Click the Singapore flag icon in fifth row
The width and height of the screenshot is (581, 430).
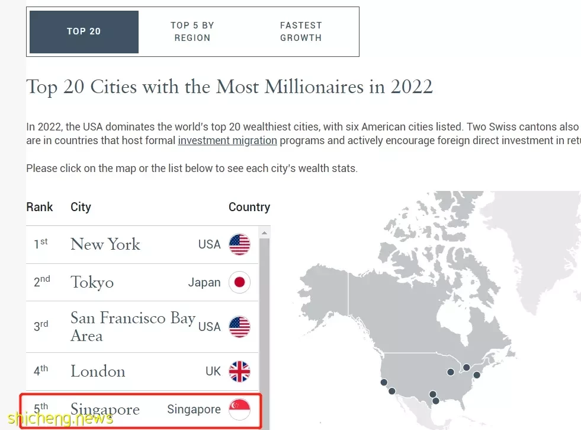point(239,409)
